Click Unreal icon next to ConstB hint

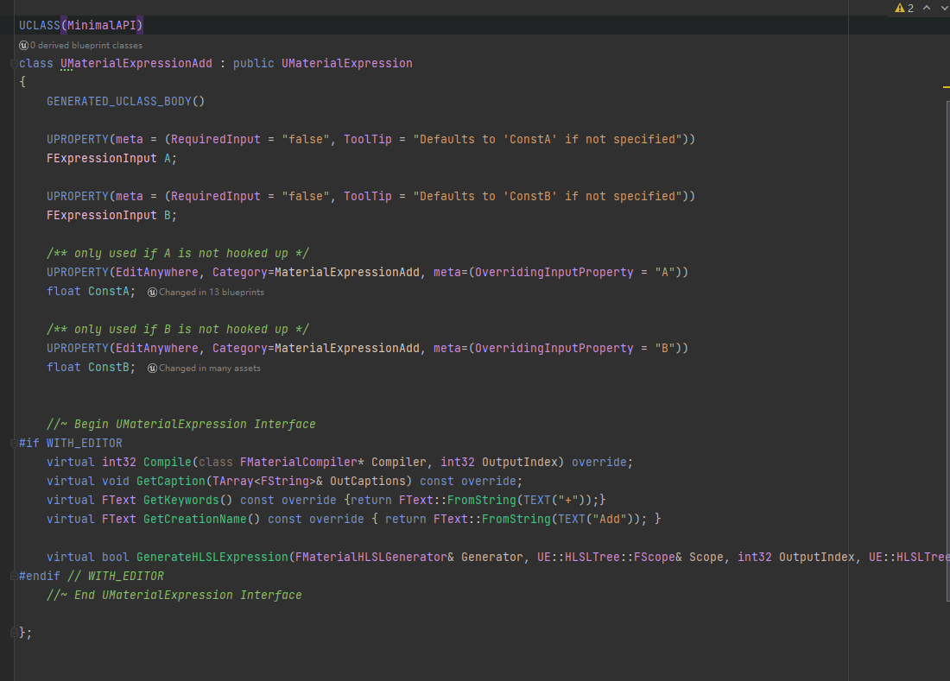[152, 368]
